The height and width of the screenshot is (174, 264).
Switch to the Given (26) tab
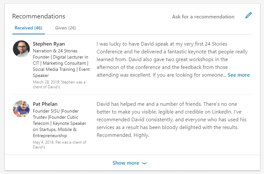pyautogui.click(x=66, y=28)
